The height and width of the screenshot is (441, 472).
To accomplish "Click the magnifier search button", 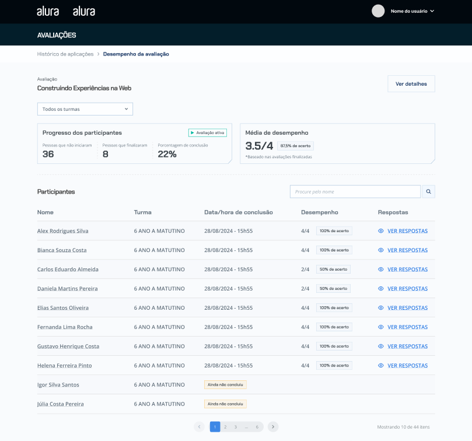I will 428,191.
